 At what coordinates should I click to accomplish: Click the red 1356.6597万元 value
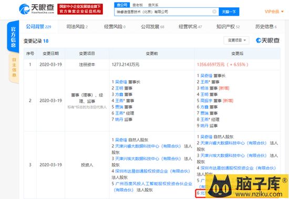click(x=211, y=65)
